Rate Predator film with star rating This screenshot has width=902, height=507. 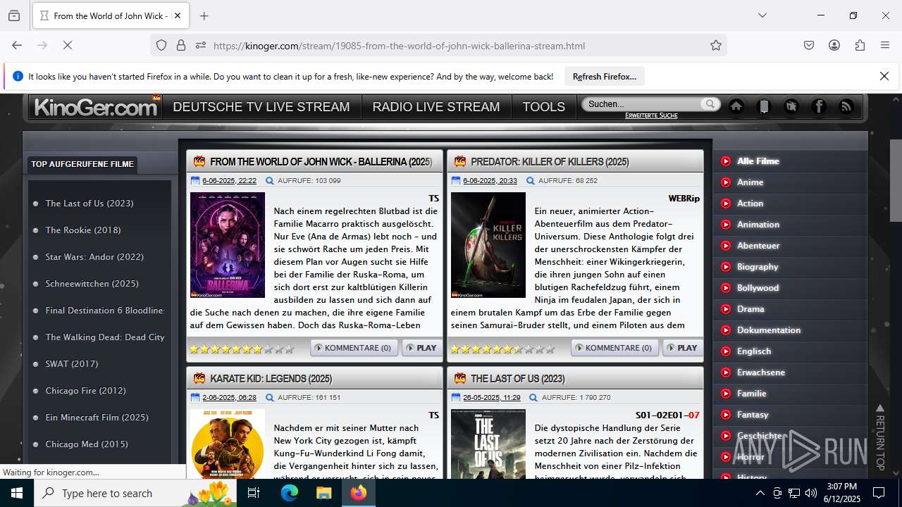click(502, 349)
